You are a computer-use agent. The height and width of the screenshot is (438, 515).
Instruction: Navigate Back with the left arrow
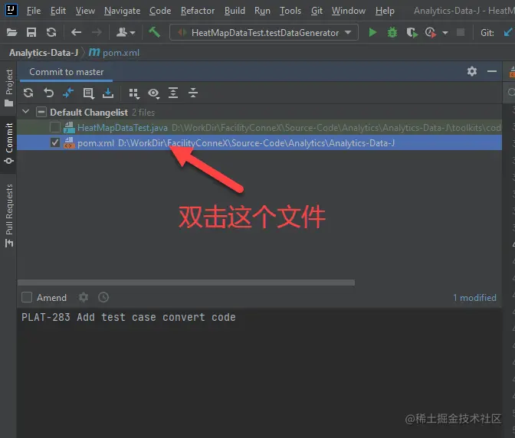(x=76, y=32)
